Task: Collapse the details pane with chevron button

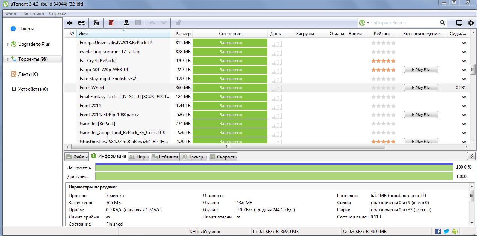Action: (471, 156)
